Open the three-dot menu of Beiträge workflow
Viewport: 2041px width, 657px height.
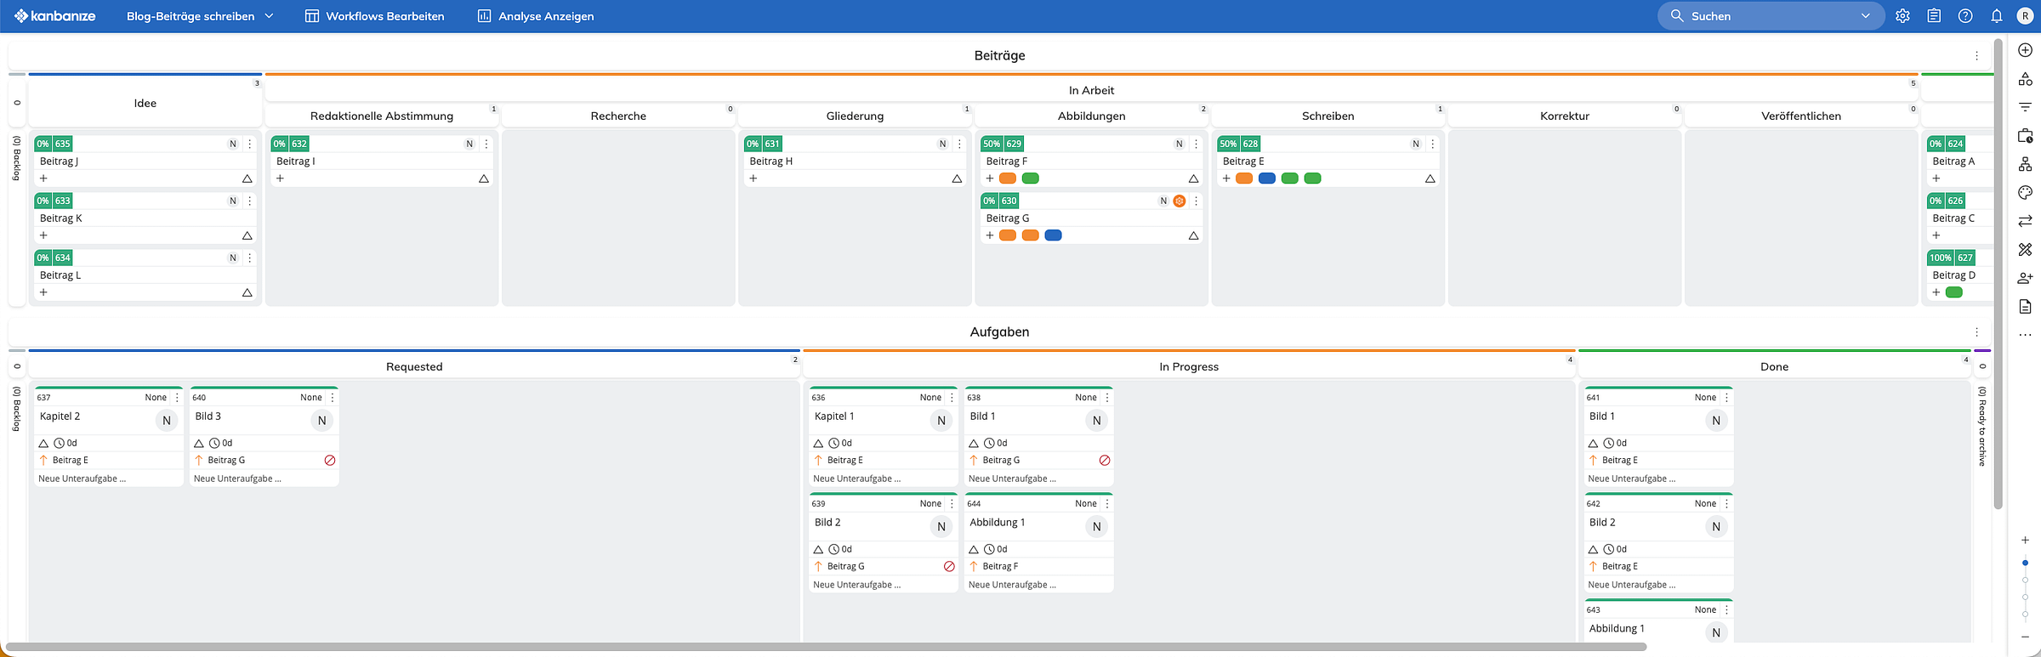pyautogui.click(x=1977, y=56)
